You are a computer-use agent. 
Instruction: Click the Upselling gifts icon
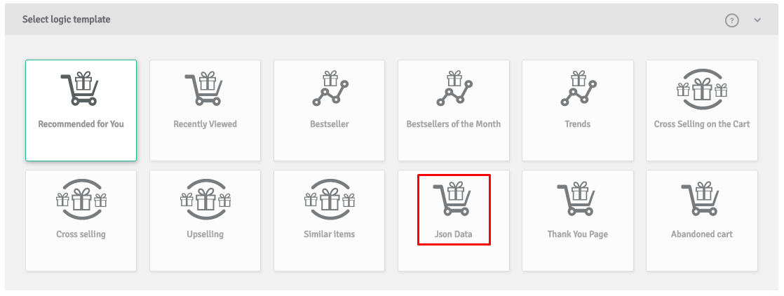tap(205, 199)
